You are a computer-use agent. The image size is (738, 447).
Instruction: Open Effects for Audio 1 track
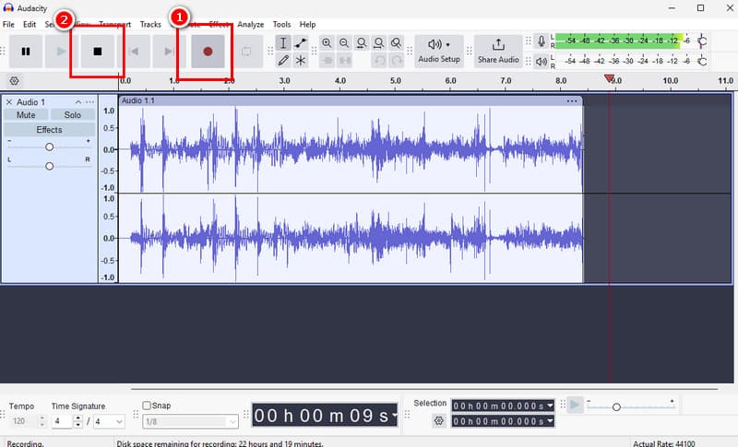click(50, 130)
